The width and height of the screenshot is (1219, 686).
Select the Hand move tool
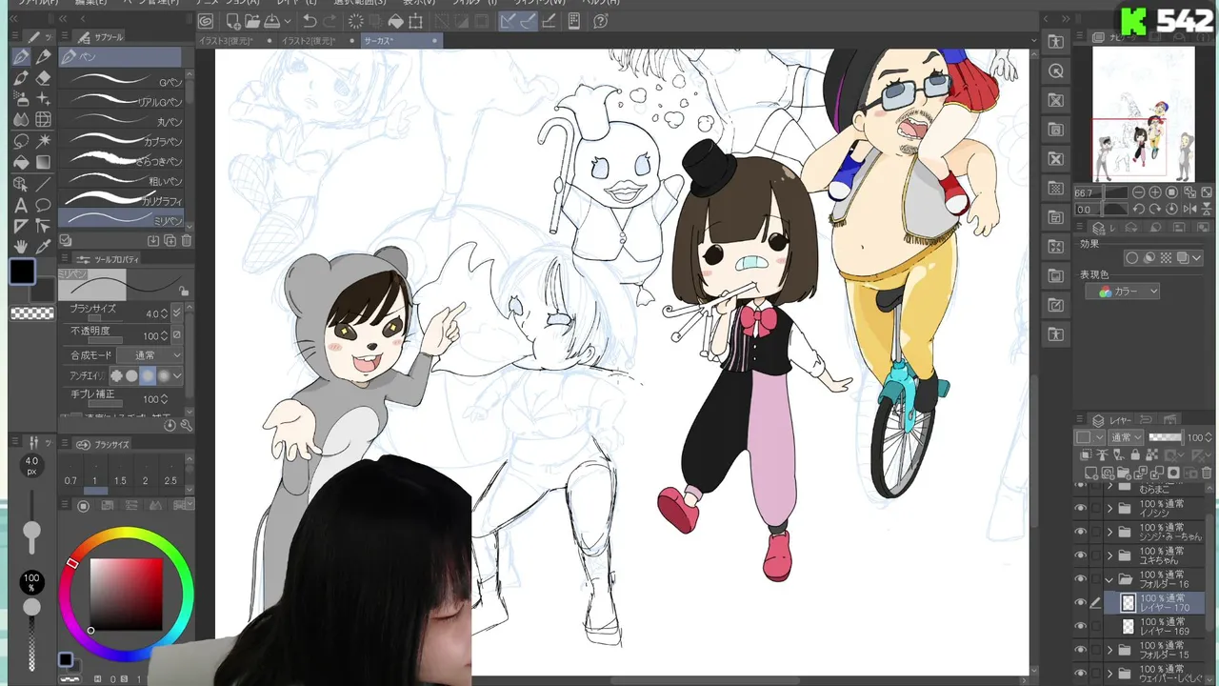[x=20, y=247]
